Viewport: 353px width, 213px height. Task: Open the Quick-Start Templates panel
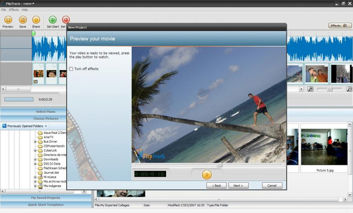tap(46, 205)
